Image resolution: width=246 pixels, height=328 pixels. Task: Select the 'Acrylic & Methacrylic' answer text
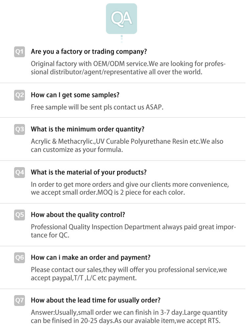pos(127,145)
